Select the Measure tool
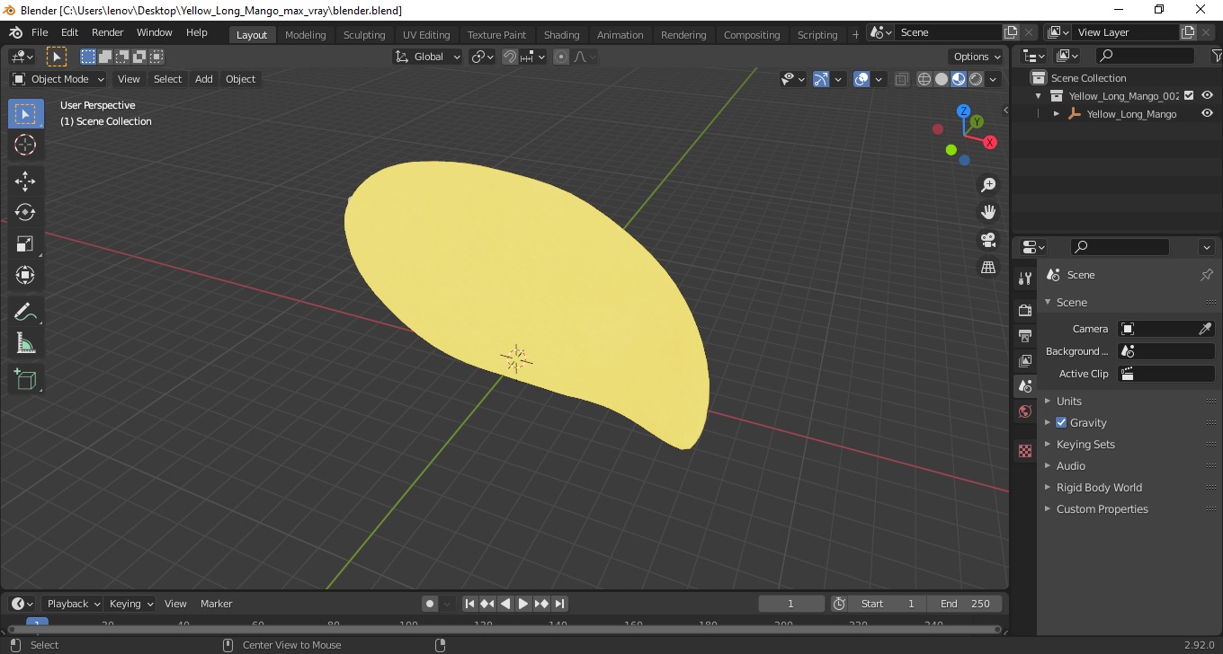This screenshot has height=654, width=1223. coord(25,343)
